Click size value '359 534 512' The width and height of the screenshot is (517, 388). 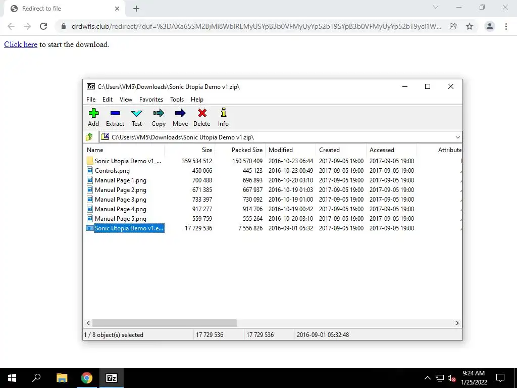[197, 161]
